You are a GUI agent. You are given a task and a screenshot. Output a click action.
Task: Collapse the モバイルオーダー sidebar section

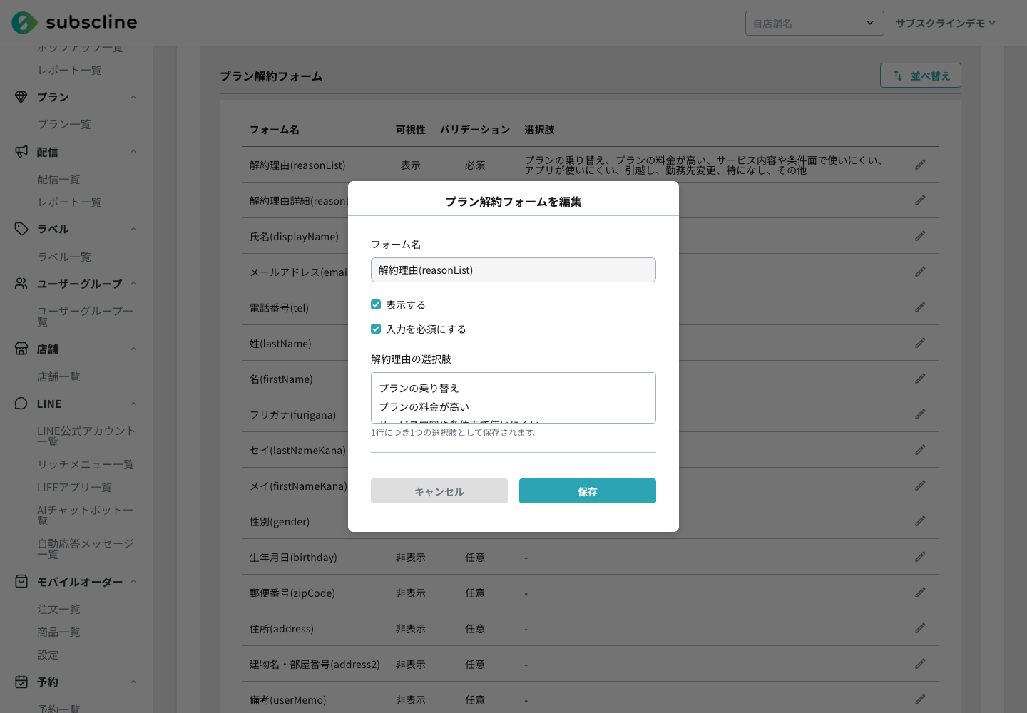click(x=133, y=582)
